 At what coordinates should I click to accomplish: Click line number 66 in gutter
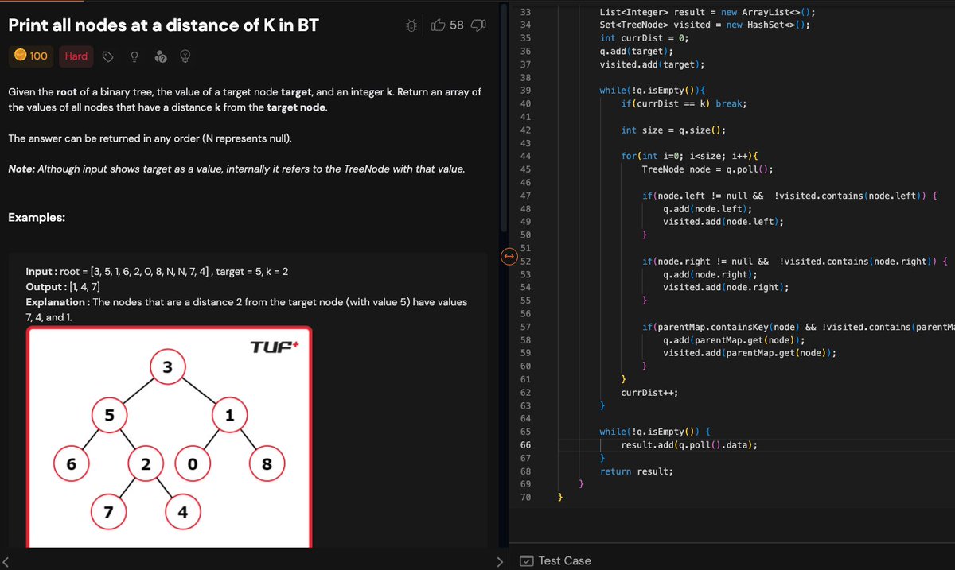524,445
